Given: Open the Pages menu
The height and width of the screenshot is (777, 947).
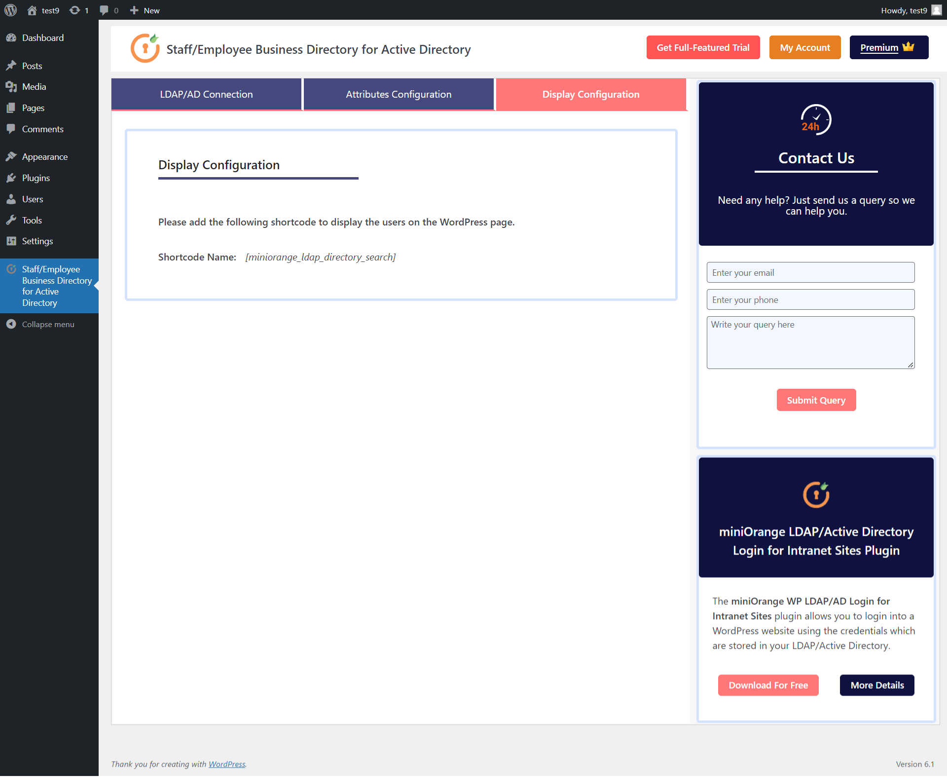Looking at the screenshot, I should [x=49, y=108].
